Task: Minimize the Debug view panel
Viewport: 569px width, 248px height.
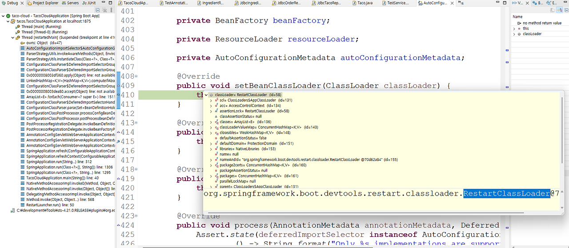Action: click(104, 3)
